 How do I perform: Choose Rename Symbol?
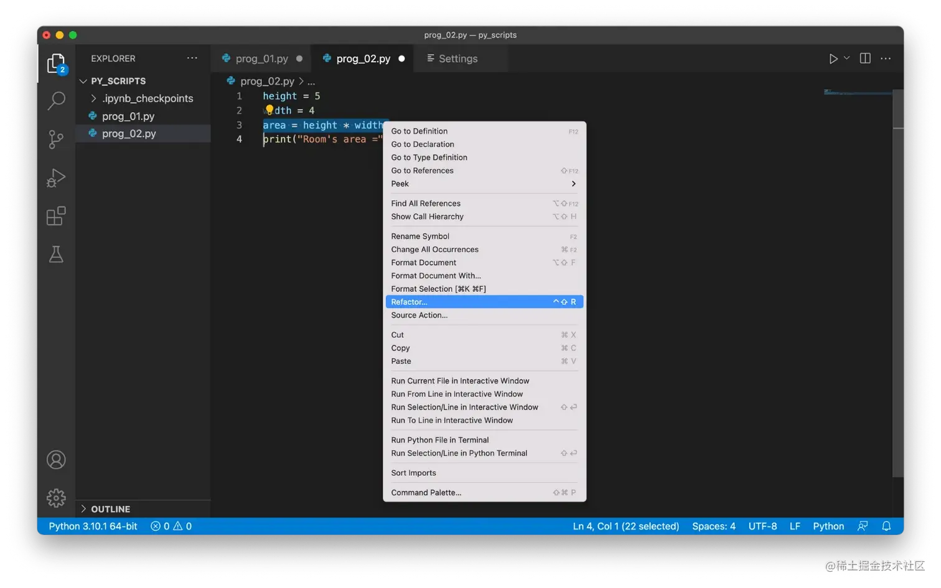click(x=484, y=236)
